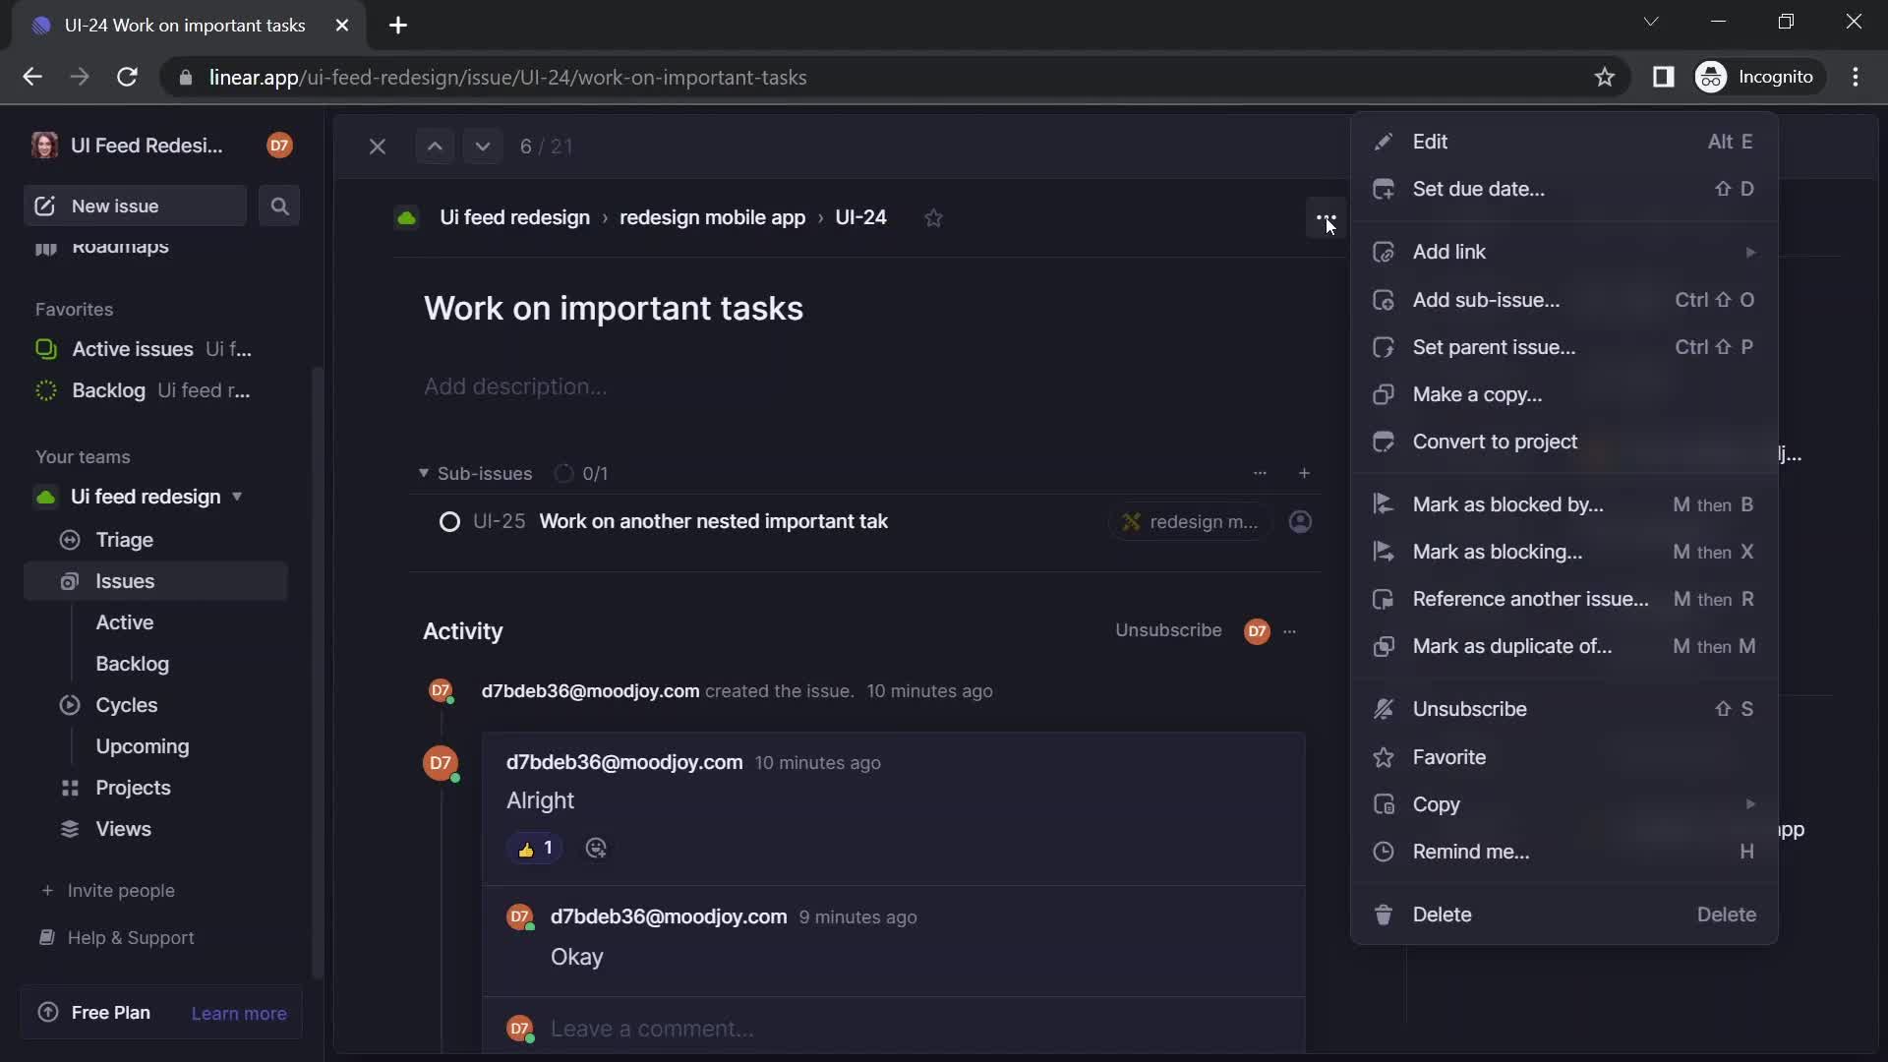Screen dimensions: 1888x1062
Task: Choose Convert to project
Action: click(x=1563, y=442)
